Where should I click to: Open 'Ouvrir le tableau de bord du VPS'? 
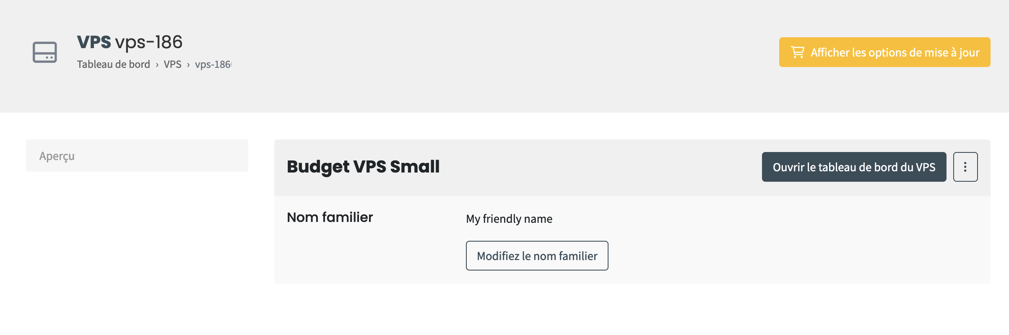[x=853, y=167]
